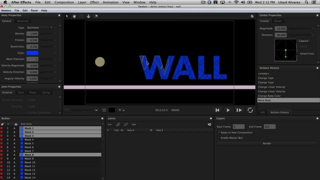Image resolution: width=320 pixels, height=180 pixels.
Task: Click the fit-to-view frame icon
Action: [104, 110]
